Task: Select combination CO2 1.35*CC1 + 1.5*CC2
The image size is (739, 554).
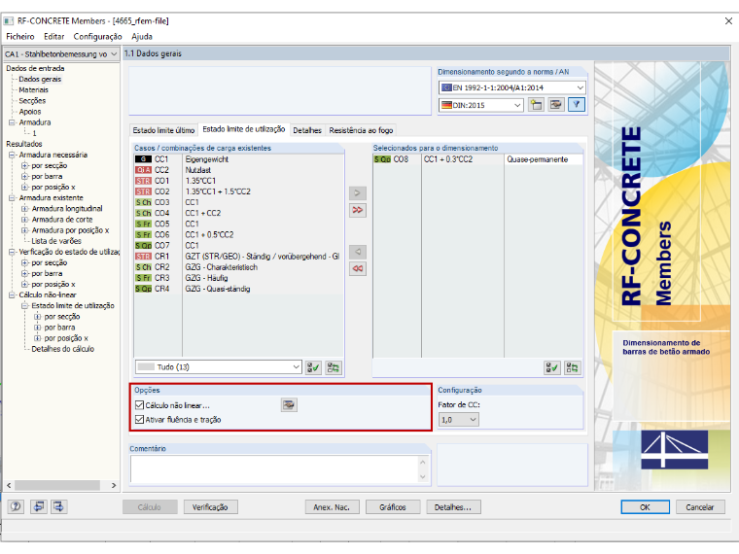Action: tap(237, 191)
